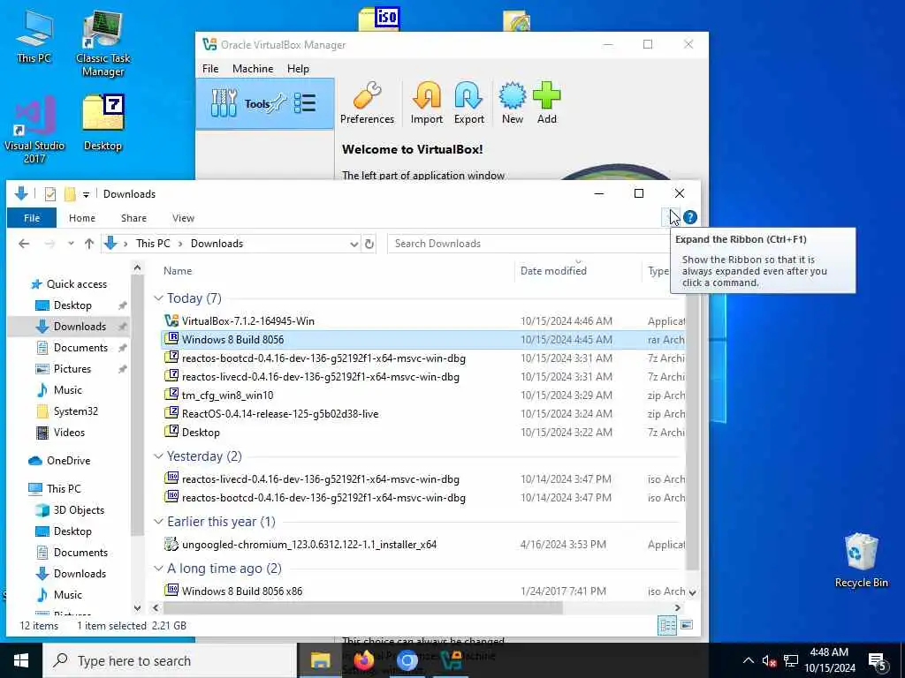Switch to large thumbnails view button
This screenshot has width=905, height=678.
click(686, 625)
